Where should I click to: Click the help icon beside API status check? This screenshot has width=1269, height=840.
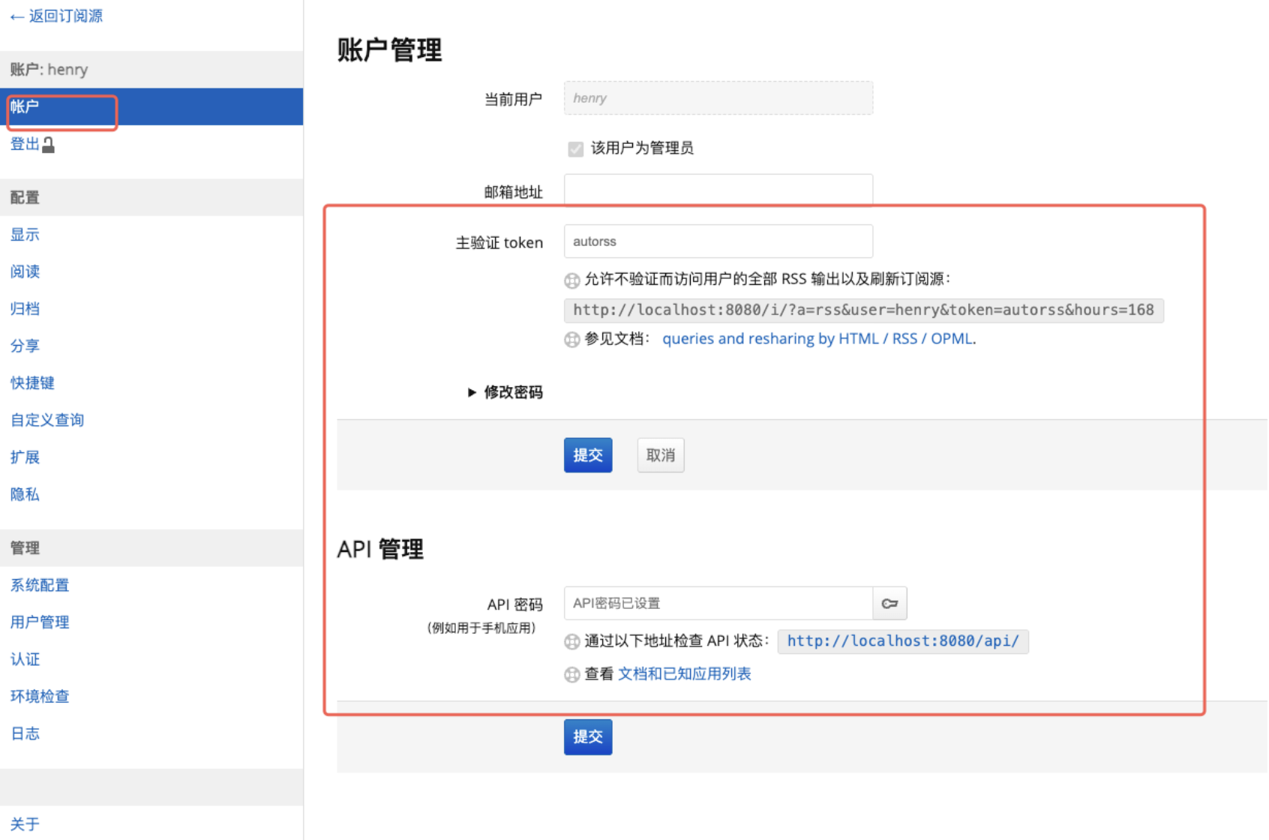572,642
